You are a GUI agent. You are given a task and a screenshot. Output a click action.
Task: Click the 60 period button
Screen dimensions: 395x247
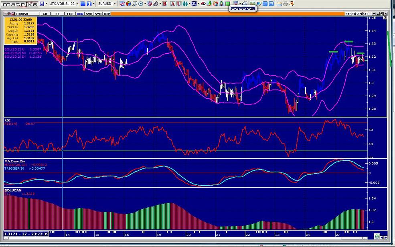click(45, 14)
